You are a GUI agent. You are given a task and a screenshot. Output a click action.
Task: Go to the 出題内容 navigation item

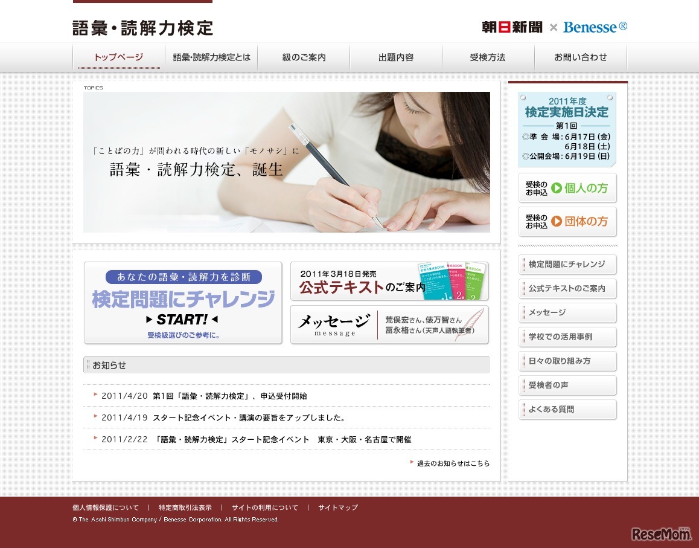(396, 57)
